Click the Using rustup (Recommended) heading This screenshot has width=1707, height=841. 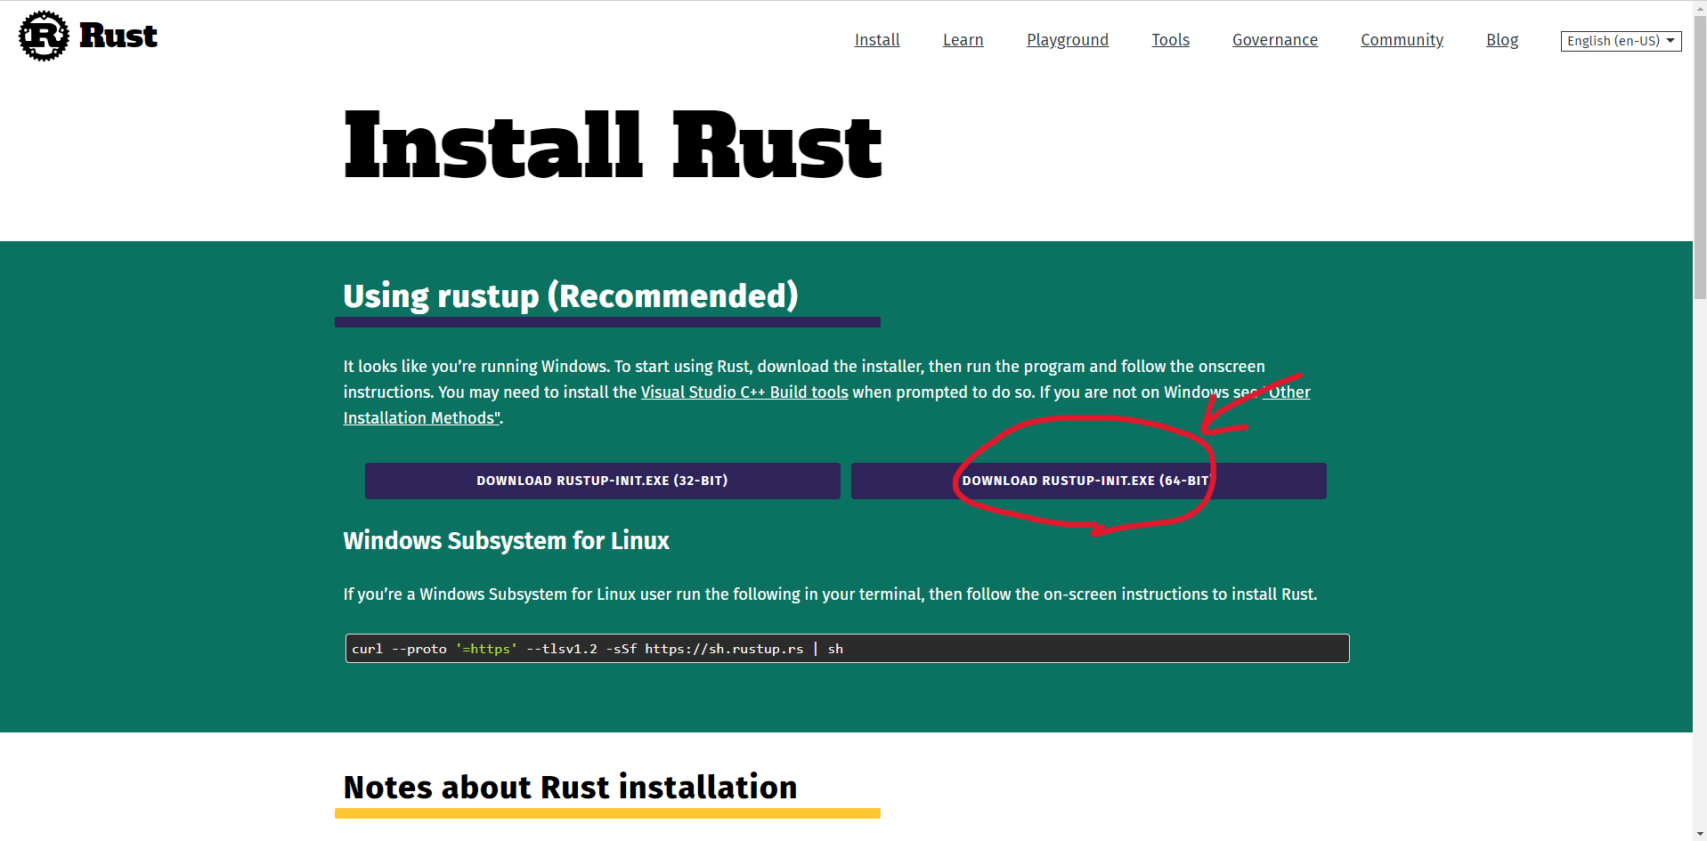click(570, 295)
